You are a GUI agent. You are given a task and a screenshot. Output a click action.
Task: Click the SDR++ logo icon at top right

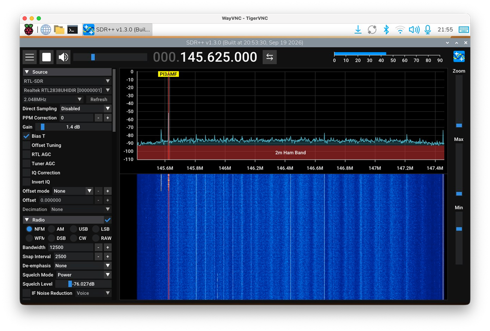click(459, 57)
